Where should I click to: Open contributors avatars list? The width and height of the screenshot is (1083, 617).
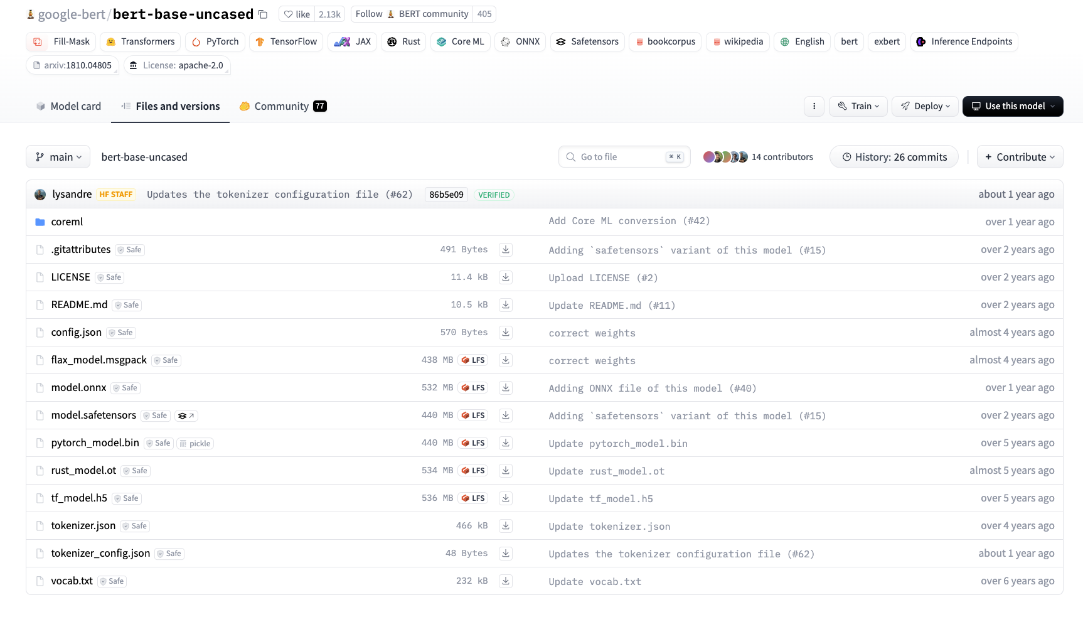725,157
